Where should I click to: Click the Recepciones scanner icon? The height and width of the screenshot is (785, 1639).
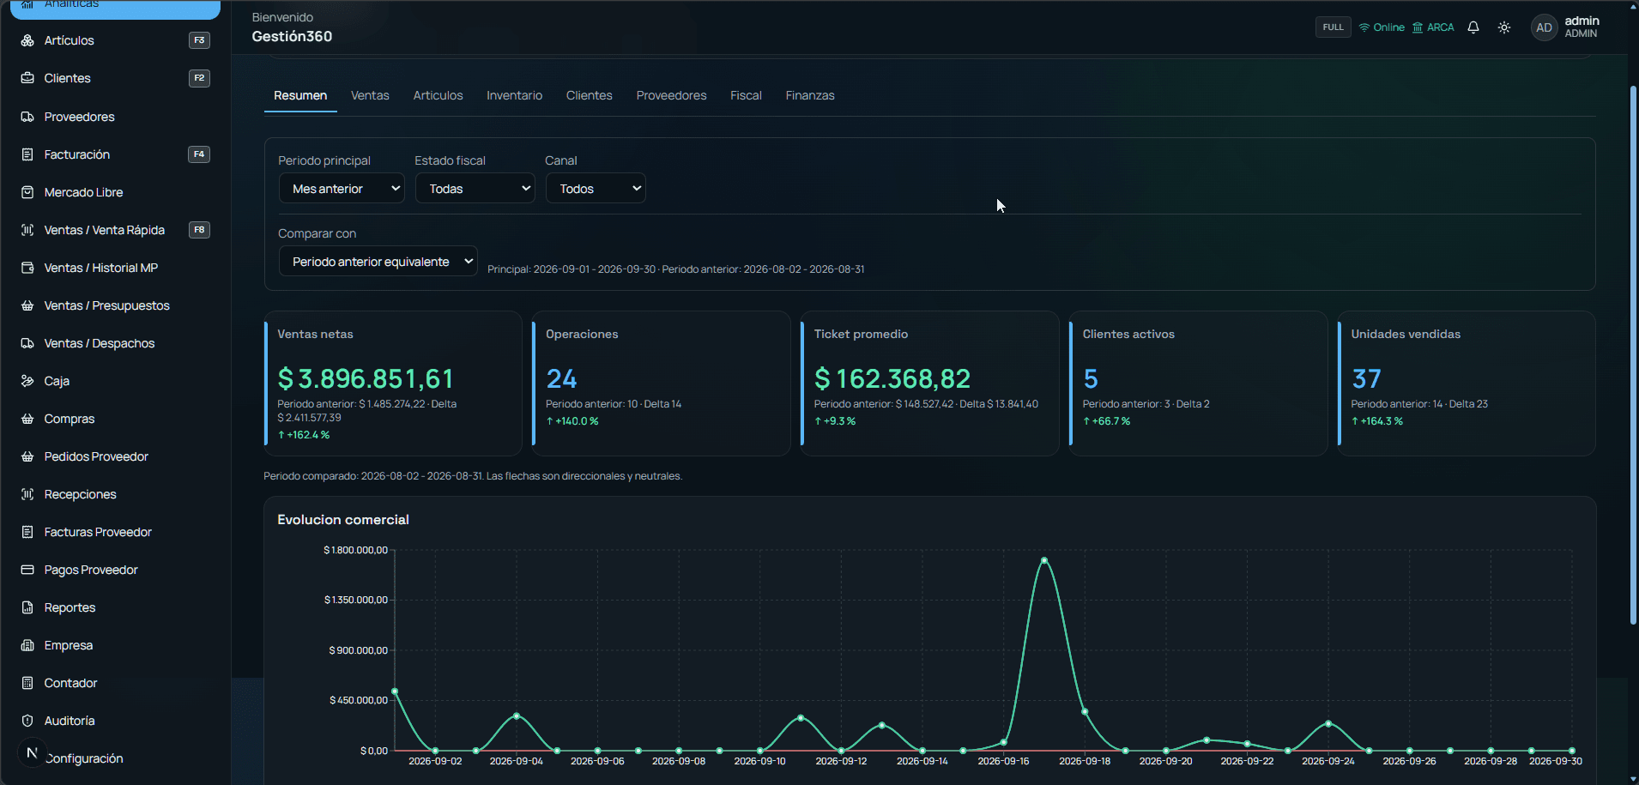[x=27, y=494]
